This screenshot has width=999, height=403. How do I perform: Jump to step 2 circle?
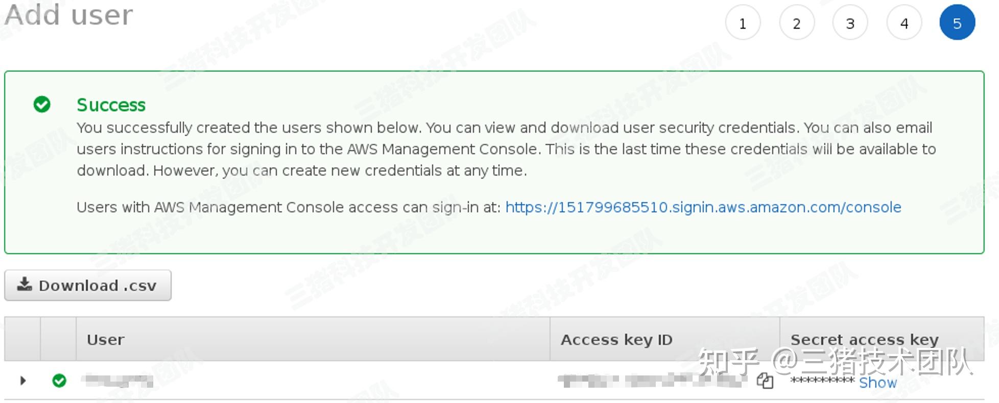pyautogui.click(x=796, y=23)
